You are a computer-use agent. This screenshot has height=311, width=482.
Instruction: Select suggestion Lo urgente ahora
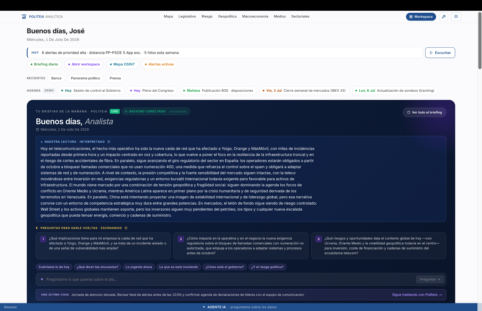pyautogui.click(x=139, y=267)
